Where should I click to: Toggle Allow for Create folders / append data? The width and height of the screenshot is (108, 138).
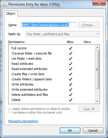tap(70, 79)
